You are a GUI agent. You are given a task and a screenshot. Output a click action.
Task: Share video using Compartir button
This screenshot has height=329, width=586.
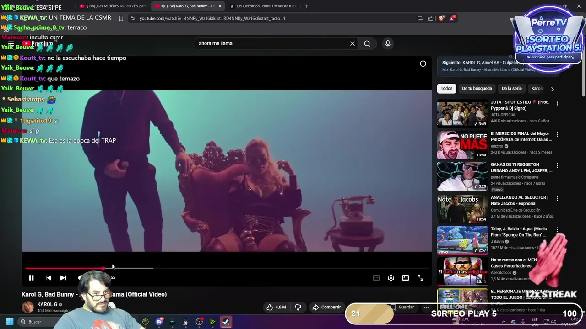tap(326, 307)
